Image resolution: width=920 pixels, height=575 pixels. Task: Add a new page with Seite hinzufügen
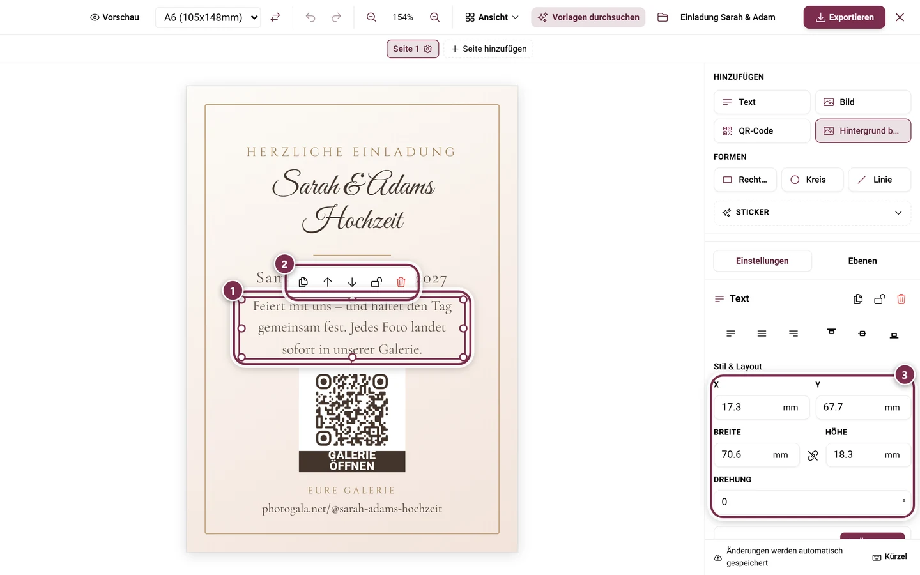(489, 49)
